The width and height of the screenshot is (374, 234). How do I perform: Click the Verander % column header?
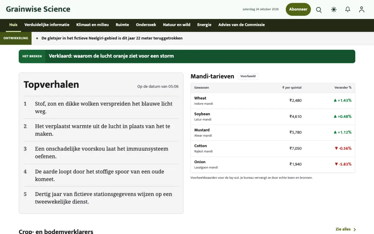(343, 88)
